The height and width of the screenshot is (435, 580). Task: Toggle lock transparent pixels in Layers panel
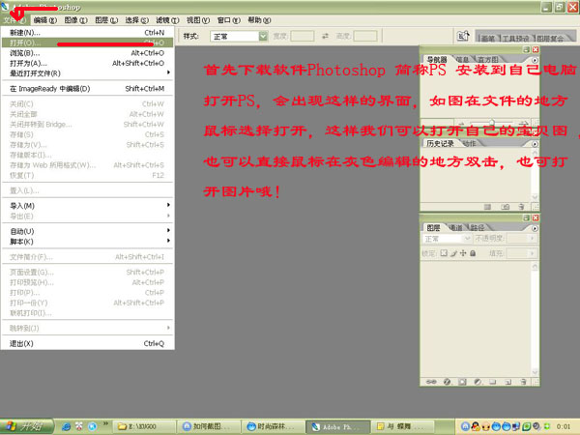pyautogui.click(x=444, y=253)
